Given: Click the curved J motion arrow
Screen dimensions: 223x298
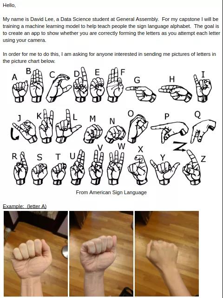Looking at the screenshot, I should click(x=14, y=134).
